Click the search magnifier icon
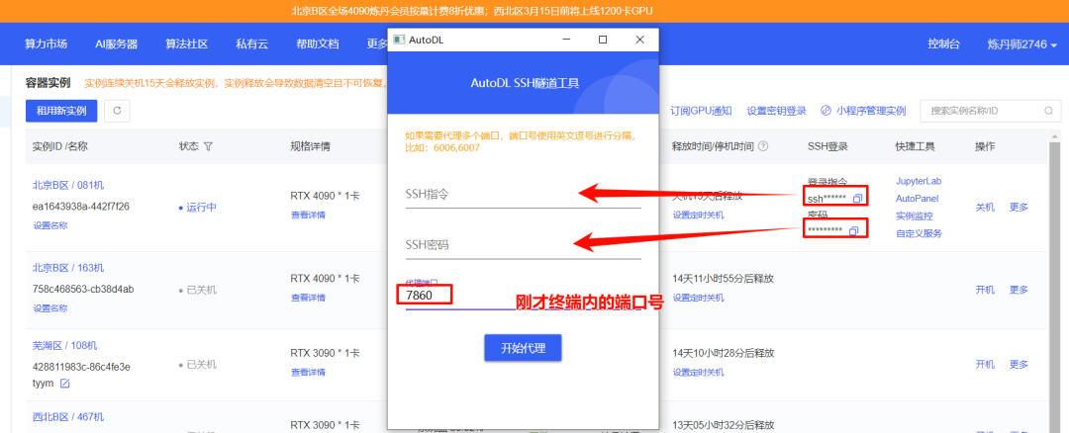Viewport: 1069px width, 433px height. (x=1048, y=111)
